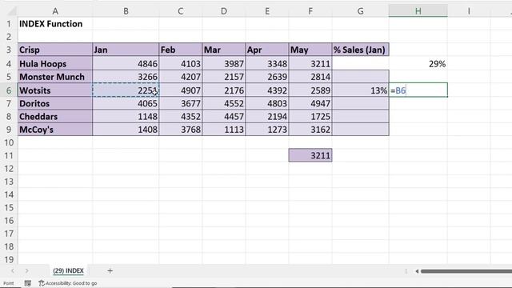Select column B header

(x=126, y=11)
